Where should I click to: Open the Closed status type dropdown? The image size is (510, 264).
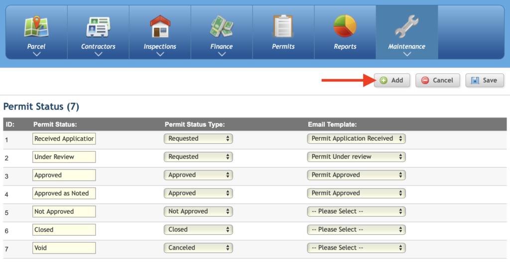(x=198, y=230)
